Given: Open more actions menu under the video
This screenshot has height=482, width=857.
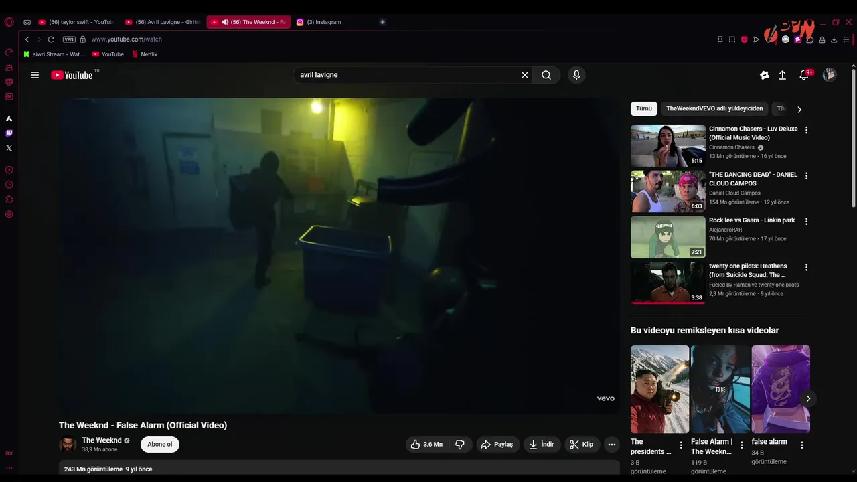Looking at the screenshot, I should pos(611,444).
